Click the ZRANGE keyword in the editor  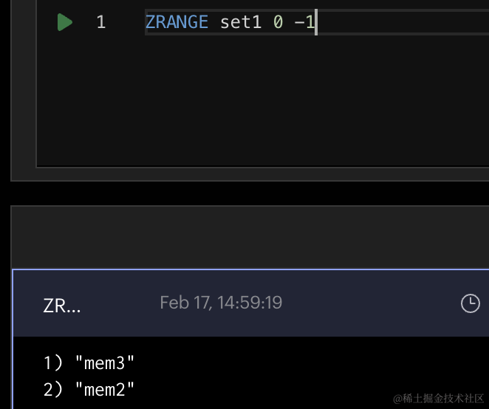click(177, 22)
